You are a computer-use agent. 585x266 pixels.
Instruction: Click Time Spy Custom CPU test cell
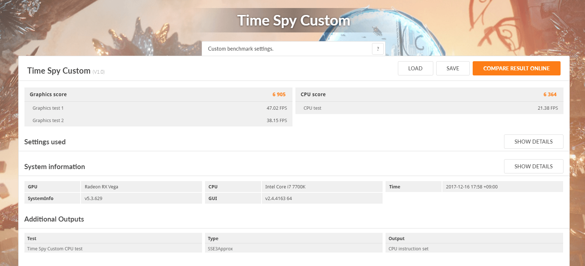click(x=113, y=249)
